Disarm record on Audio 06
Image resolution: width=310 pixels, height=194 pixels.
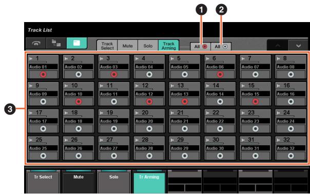(x=220, y=74)
